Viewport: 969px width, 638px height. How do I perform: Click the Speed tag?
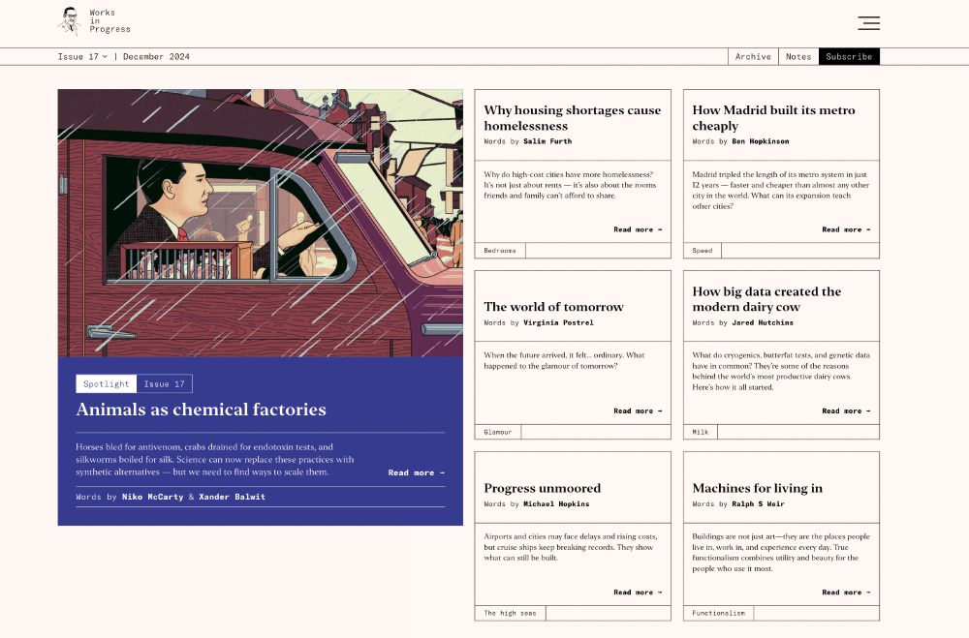click(x=703, y=250)
